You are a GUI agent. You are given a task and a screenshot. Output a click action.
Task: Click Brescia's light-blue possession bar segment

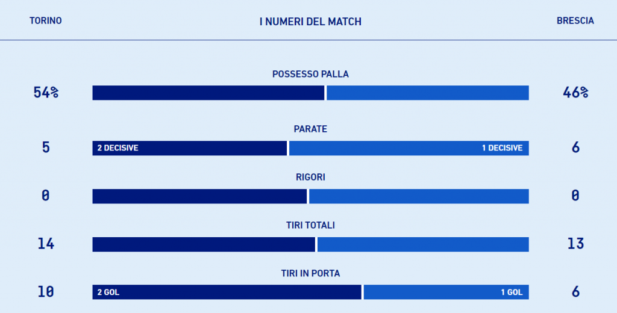coord(427,93)
